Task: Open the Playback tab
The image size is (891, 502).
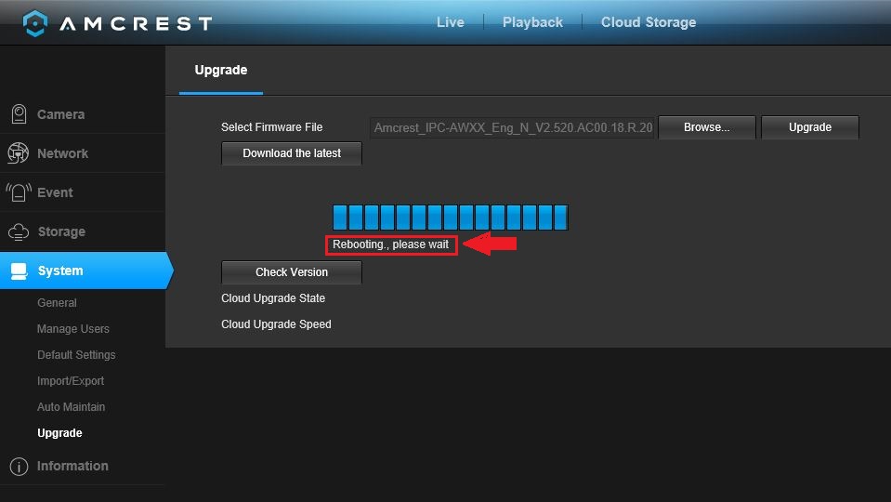Action: (532, 22)
